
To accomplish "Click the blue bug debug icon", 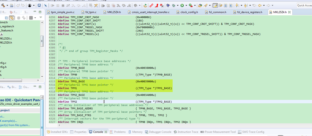I will [168, 5].
